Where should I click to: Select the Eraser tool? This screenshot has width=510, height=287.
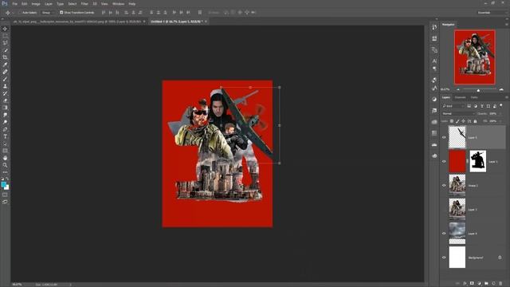tap(5, 100)
